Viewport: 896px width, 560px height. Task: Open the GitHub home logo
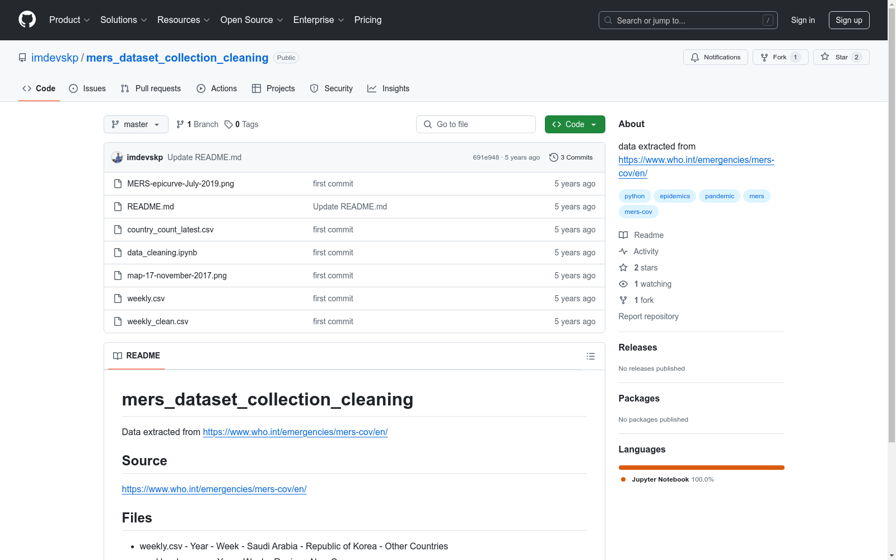pyautogui.click(x=27, y=20)
